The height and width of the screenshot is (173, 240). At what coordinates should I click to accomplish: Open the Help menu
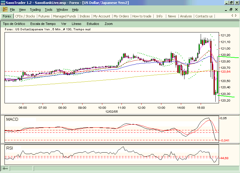[75, 10]
